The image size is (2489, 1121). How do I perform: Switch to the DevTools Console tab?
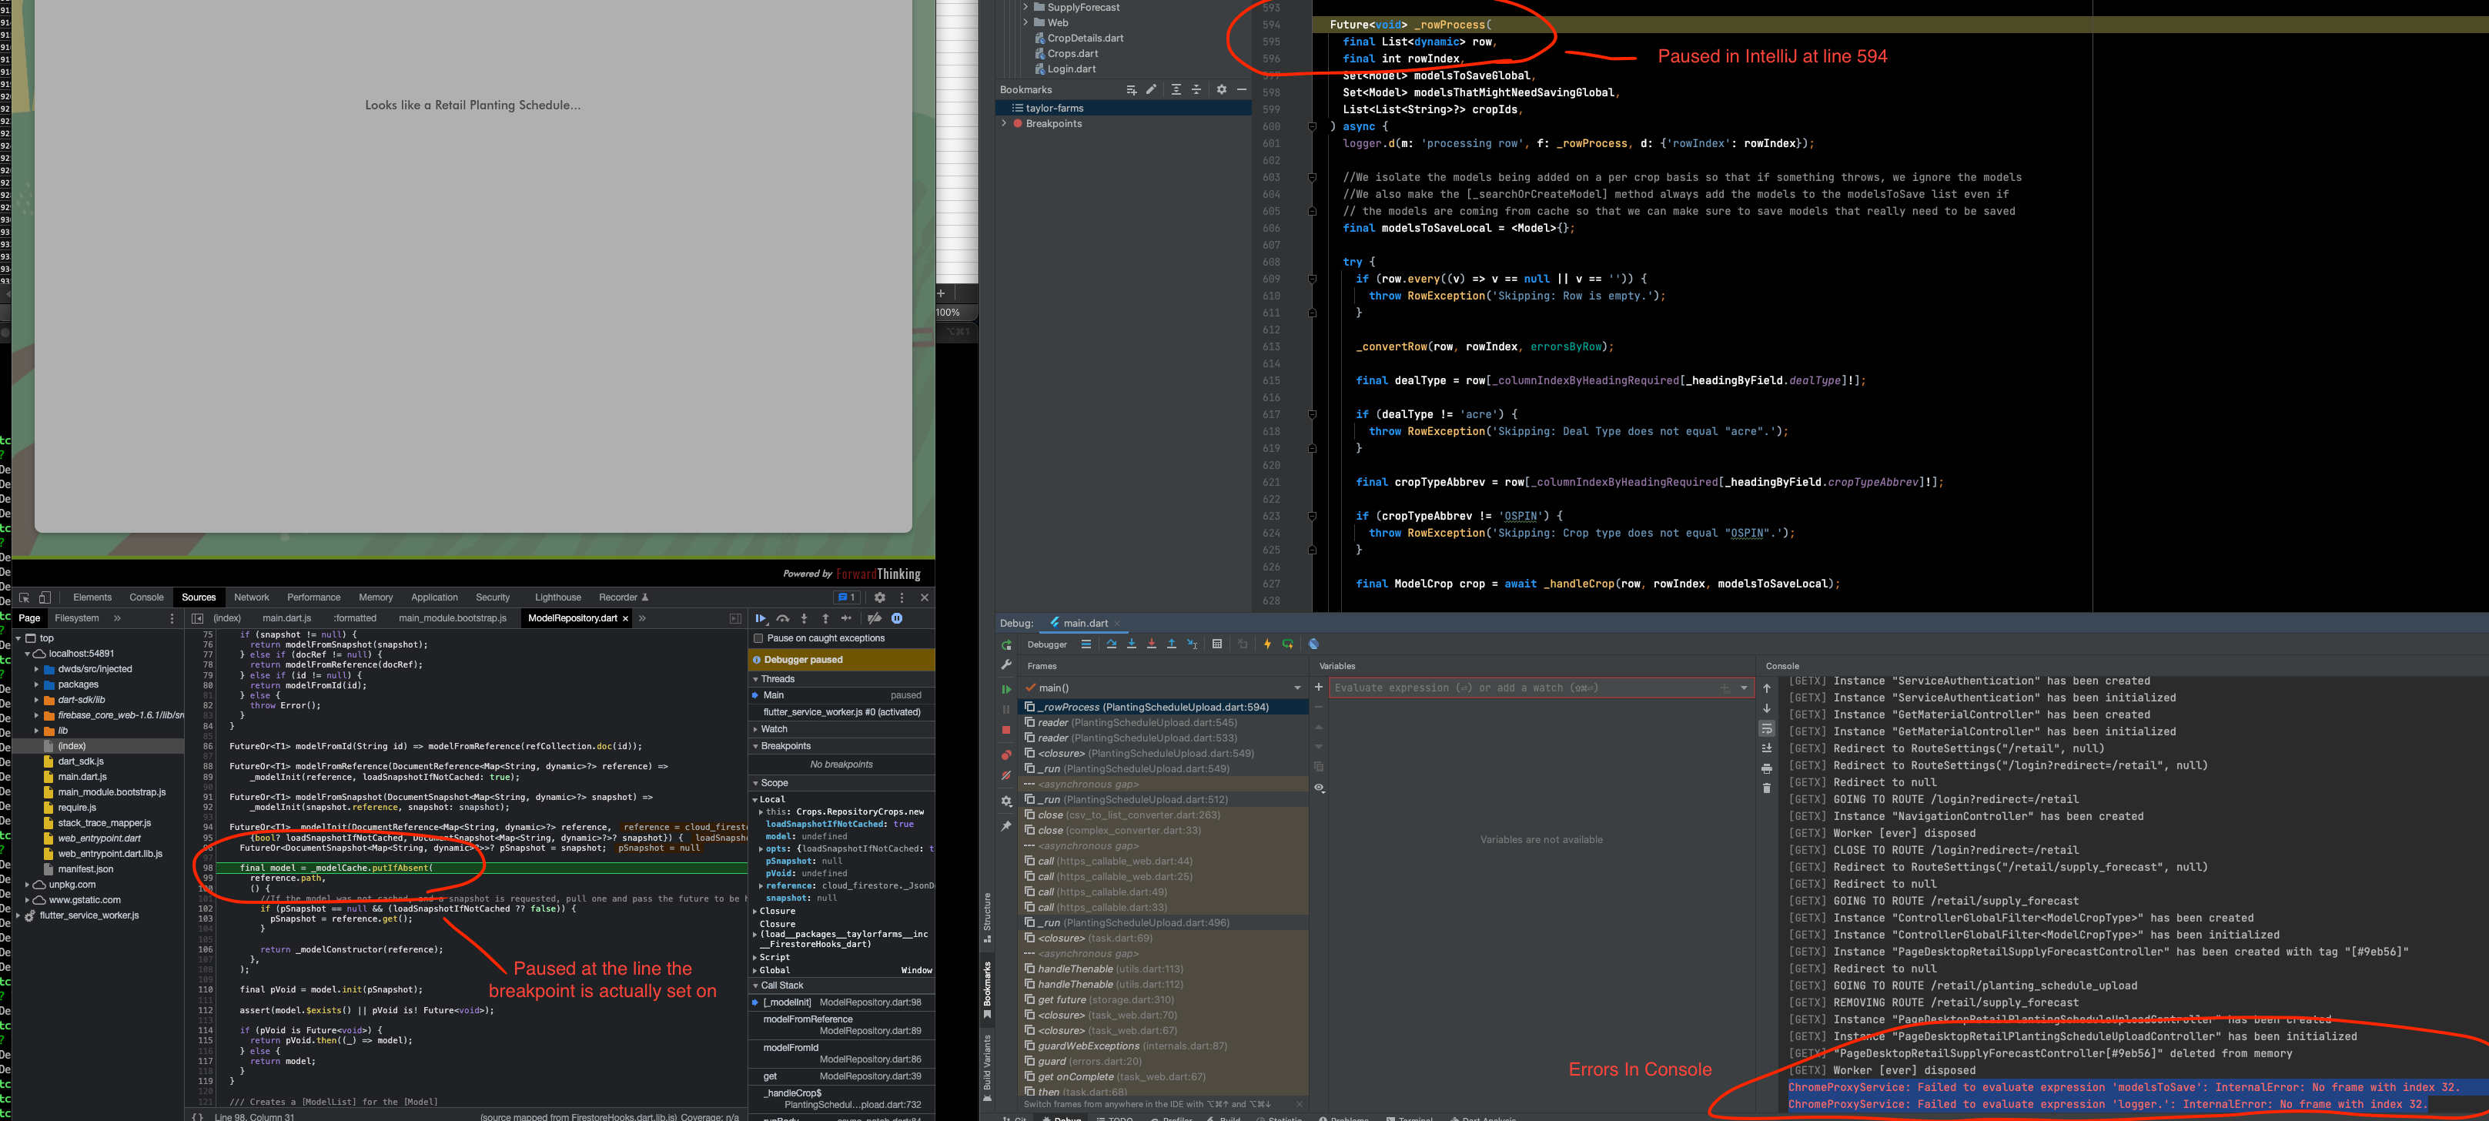pyautogui.click(x=147, y=597)
